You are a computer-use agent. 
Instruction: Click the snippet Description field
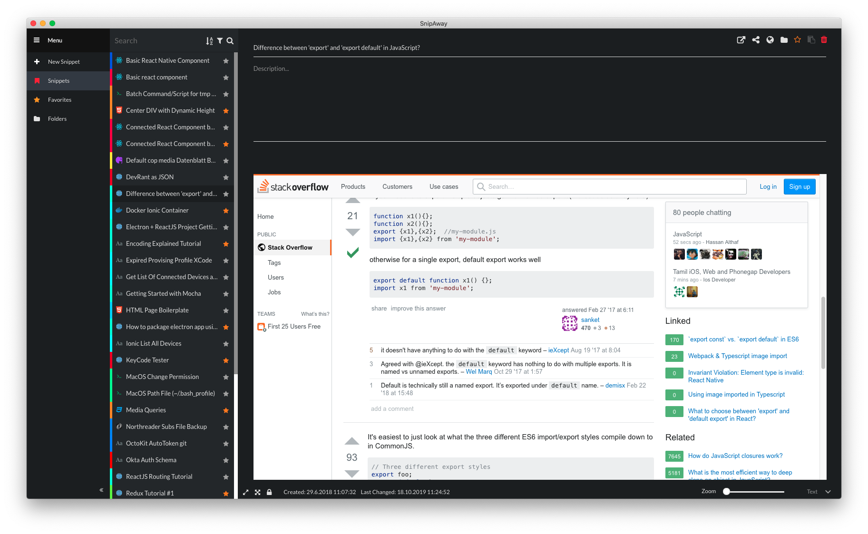coord(539,102)
